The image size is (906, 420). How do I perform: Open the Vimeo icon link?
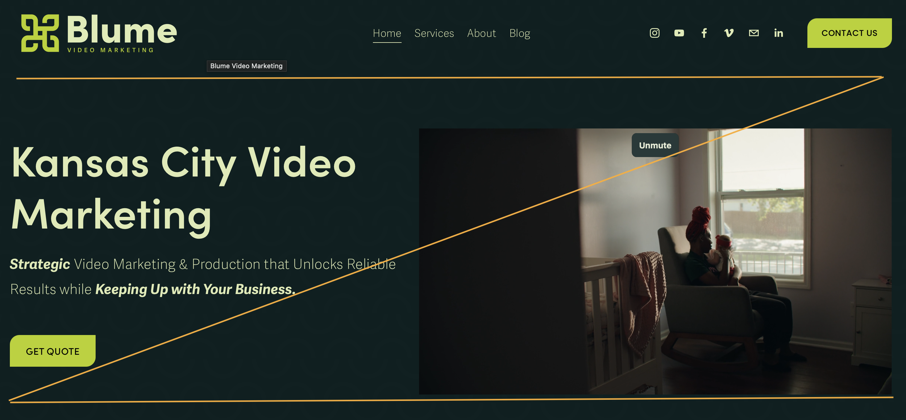(x=729, y=33)
